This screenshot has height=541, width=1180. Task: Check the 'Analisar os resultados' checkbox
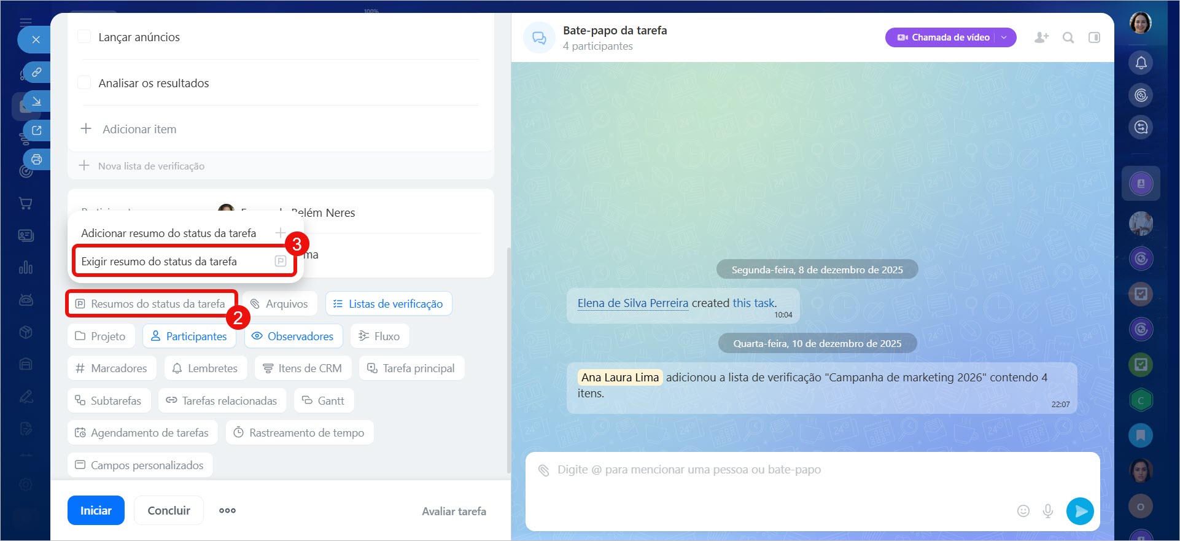(x=85, y=83)
